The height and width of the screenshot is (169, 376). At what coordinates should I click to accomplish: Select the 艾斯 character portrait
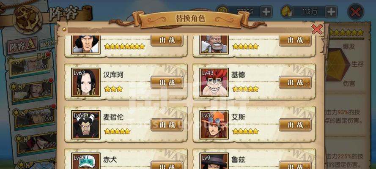[x=214, y=125]
